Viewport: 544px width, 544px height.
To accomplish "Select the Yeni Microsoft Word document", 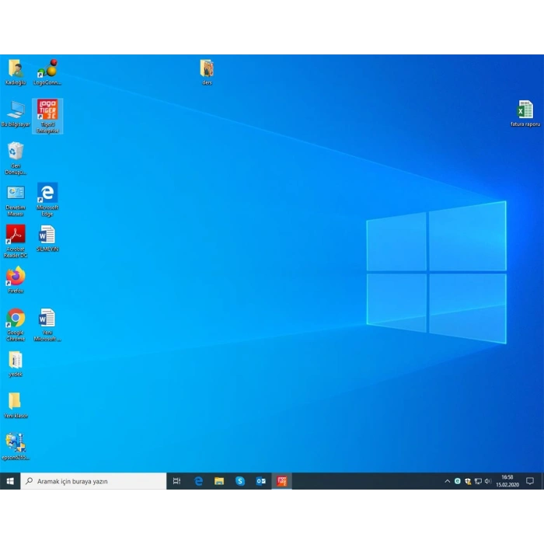I will [47, 325].
